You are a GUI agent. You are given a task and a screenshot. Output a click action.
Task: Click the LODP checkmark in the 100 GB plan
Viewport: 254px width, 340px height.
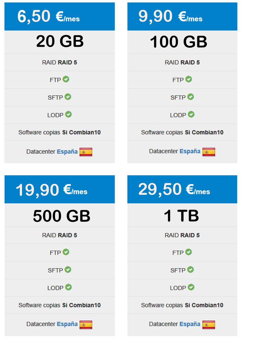point(191,114)
